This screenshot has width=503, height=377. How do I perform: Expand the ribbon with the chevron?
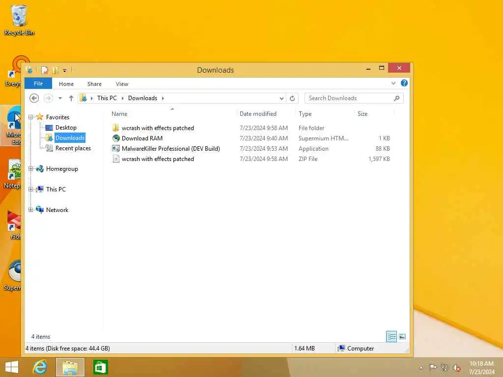pos(393,83)
